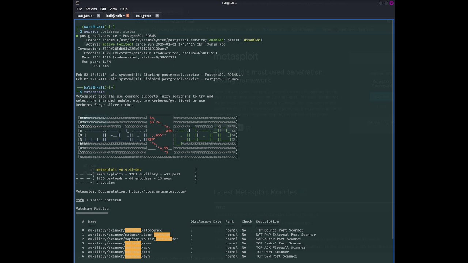Click 'SAPRouter Port Scanner' description

click(x=279, y=239)
